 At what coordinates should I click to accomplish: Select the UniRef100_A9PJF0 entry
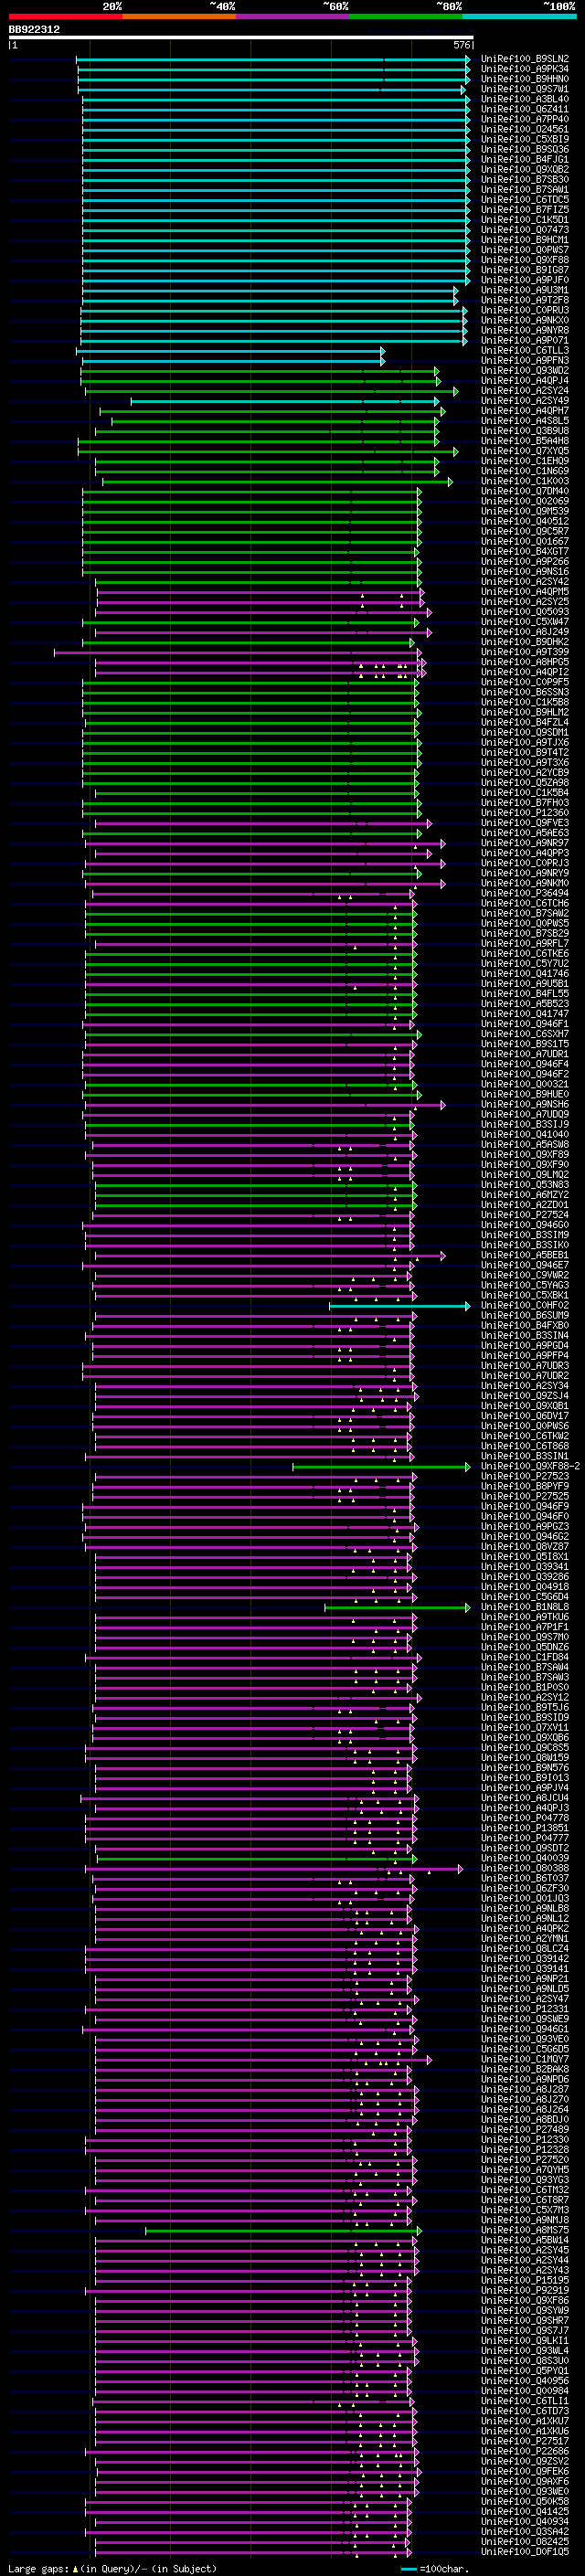(x=525, y=280)
